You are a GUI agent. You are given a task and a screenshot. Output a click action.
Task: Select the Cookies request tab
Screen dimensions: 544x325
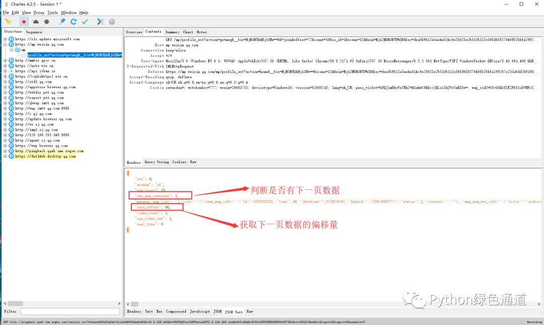[179, 162]
